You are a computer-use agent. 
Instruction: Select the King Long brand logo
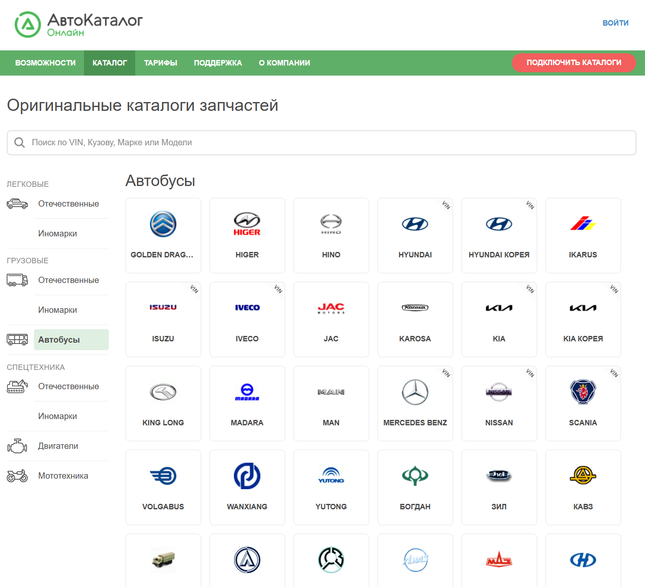tap(163, 392)
